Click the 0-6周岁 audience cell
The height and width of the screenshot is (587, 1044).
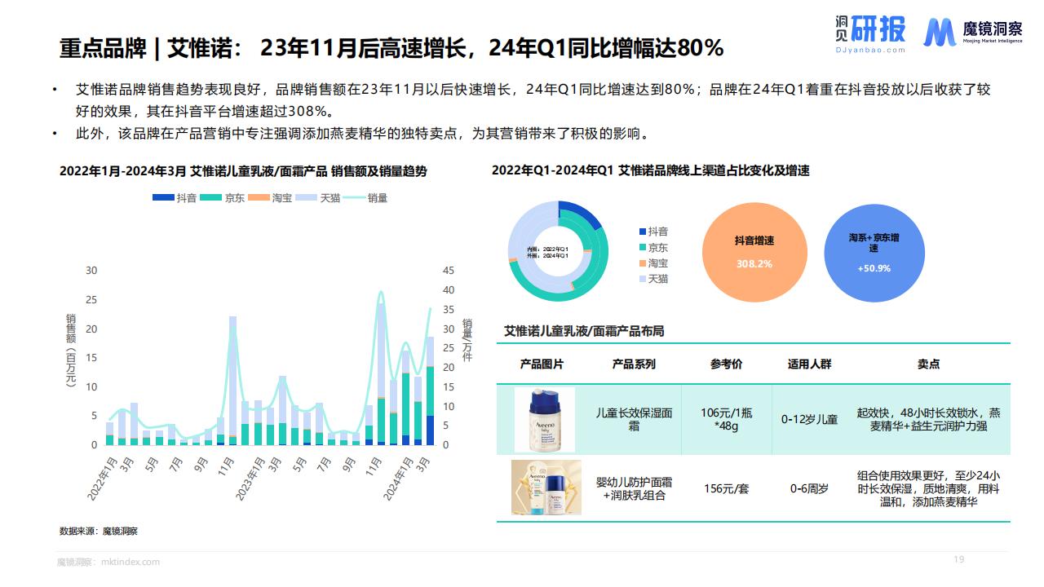[809, 488]
